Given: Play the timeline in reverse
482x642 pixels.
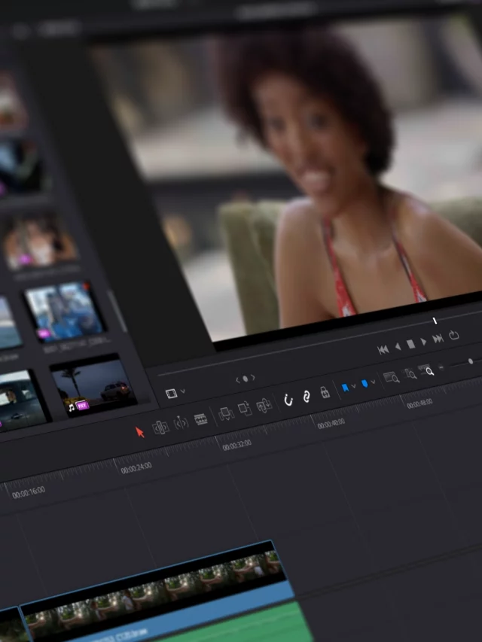Looking at the screenshot, I should (x=398, y=347).
